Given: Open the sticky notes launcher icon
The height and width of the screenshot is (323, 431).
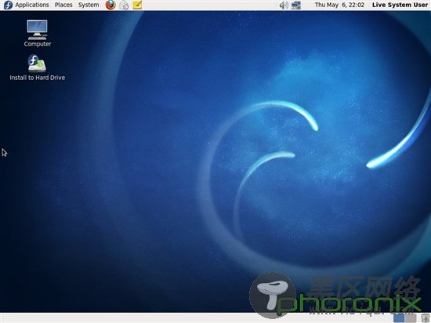Looking at the screenshot, I should [137, 5].
